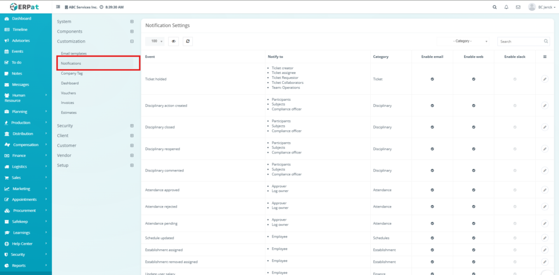This screenshot has width=559, height=275.
Task: Click the refresh icon in table toolbar
Action: point(187,41)
